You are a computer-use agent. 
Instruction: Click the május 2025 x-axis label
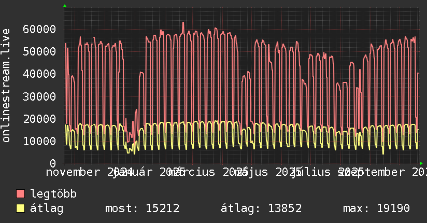(x=268, y=172)
